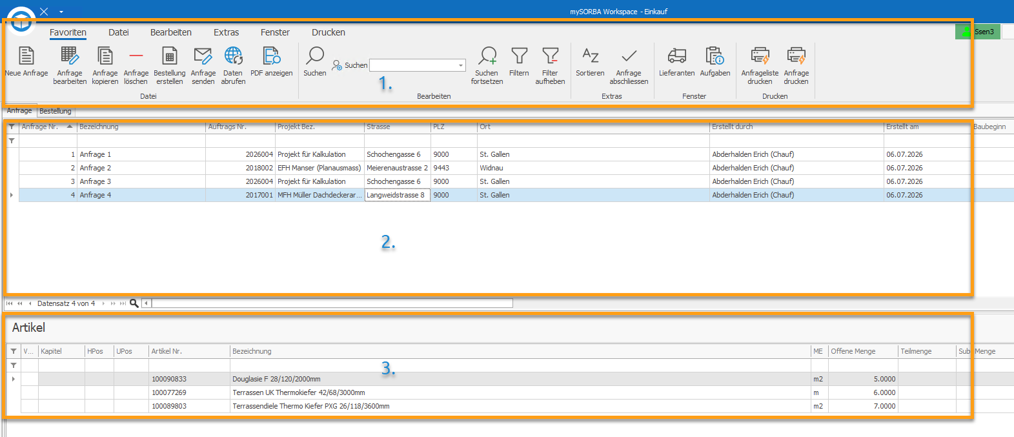
Task: Sort by Anfrage Nr. column header
Action: tap(47, 127)
